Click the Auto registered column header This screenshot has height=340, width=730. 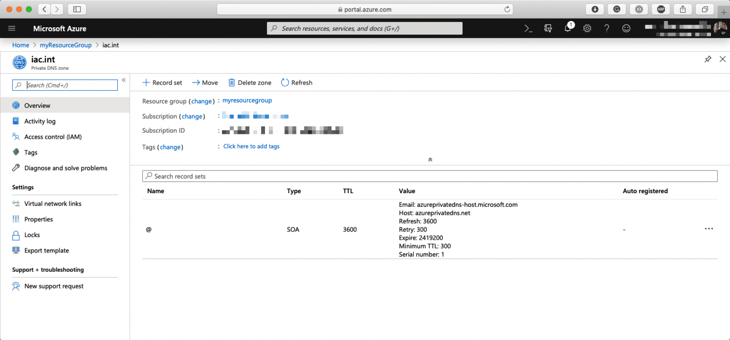click(x=645, y=191)
